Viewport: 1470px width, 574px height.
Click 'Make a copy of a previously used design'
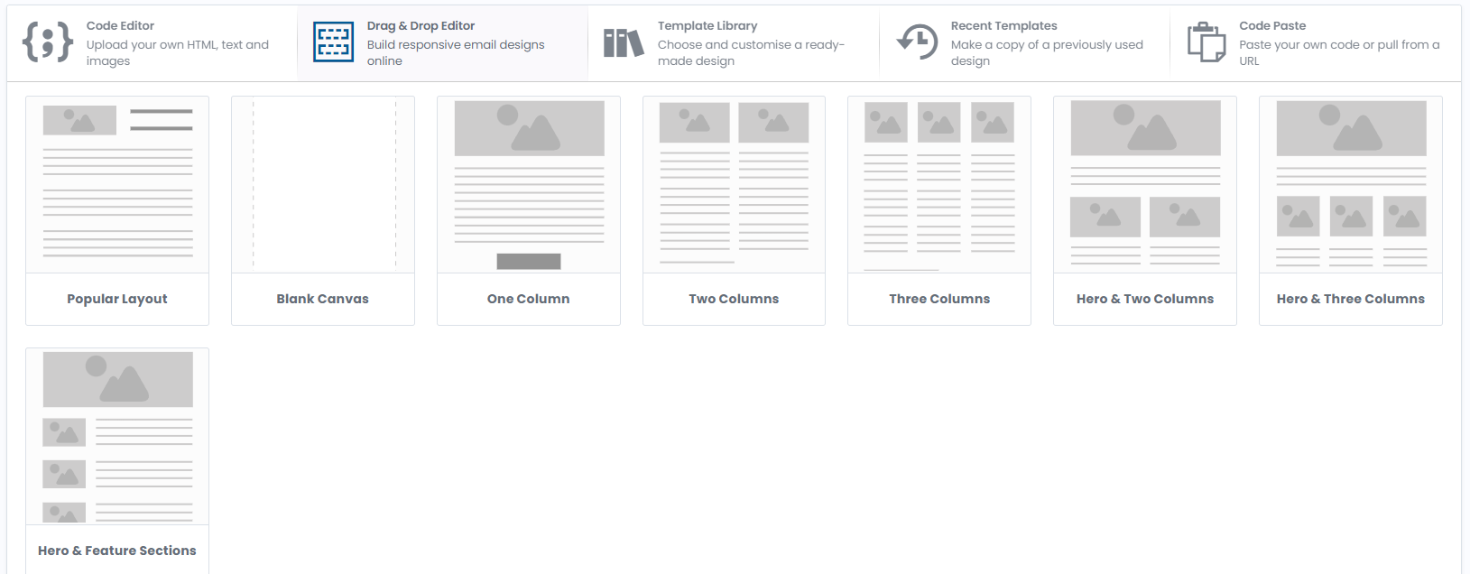click(x=1047, y=52)
